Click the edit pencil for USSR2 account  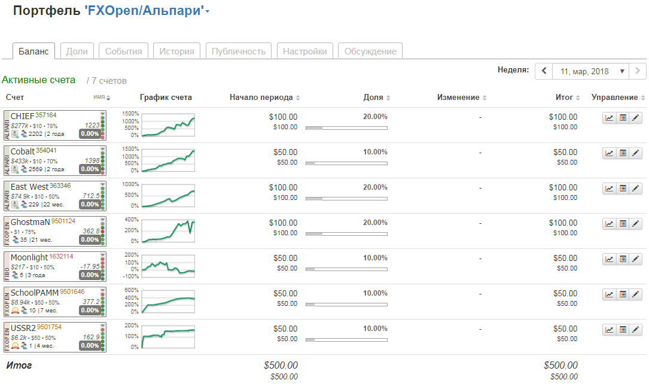(636, 330)
